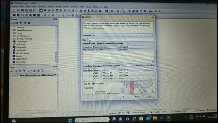Expand the C:\ (Windows) drive node
The image size is (218, 123).
coord(12,36)
